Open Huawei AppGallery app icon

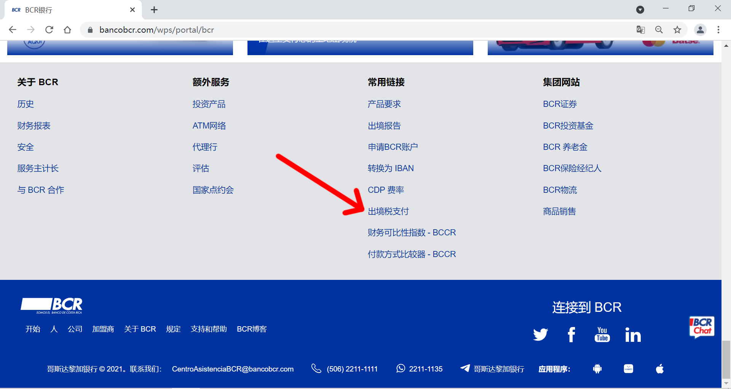pos(629,368)
